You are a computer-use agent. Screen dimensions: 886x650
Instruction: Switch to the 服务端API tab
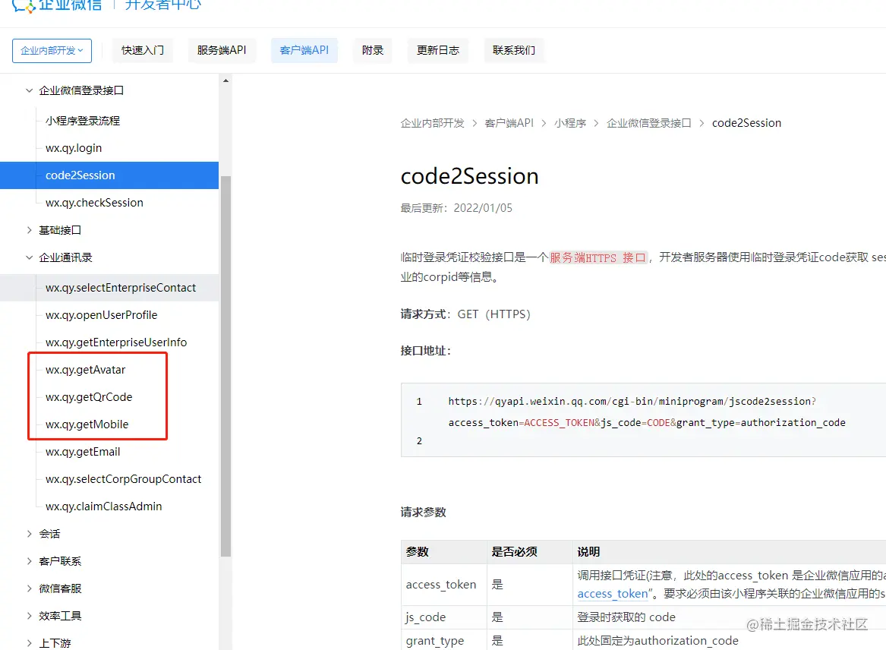[x=222, y=51]
